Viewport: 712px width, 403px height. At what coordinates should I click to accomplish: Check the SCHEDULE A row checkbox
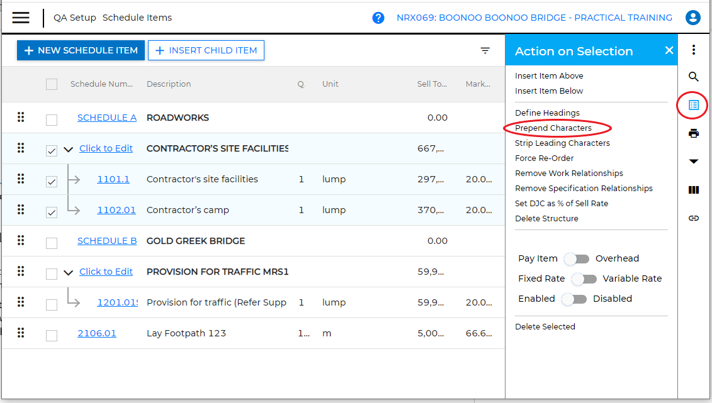[52, 119]
